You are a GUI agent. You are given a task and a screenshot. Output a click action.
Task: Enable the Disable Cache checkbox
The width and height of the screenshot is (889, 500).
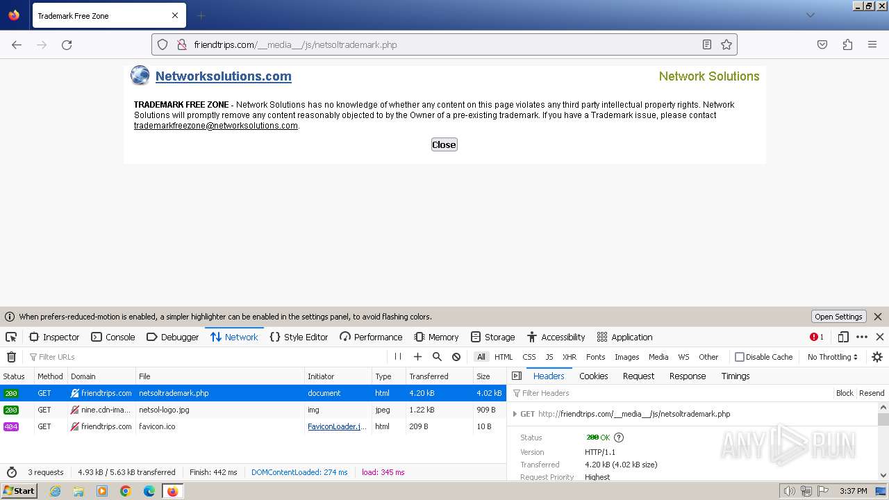point(740,357)
